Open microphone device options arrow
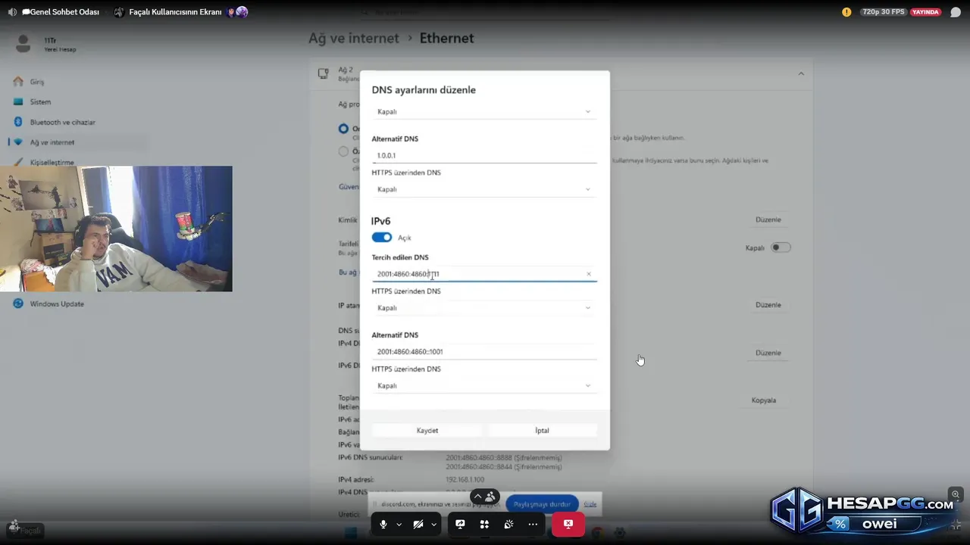This screenshot has height=545, width=970. tap(399, 525)
